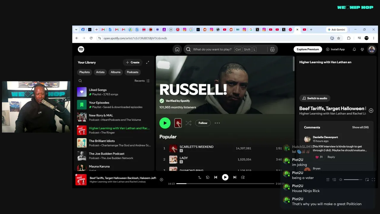The height and width of the screenshot is (214, 380).
Task: Select the LADY track
Action: click(184, 158)
